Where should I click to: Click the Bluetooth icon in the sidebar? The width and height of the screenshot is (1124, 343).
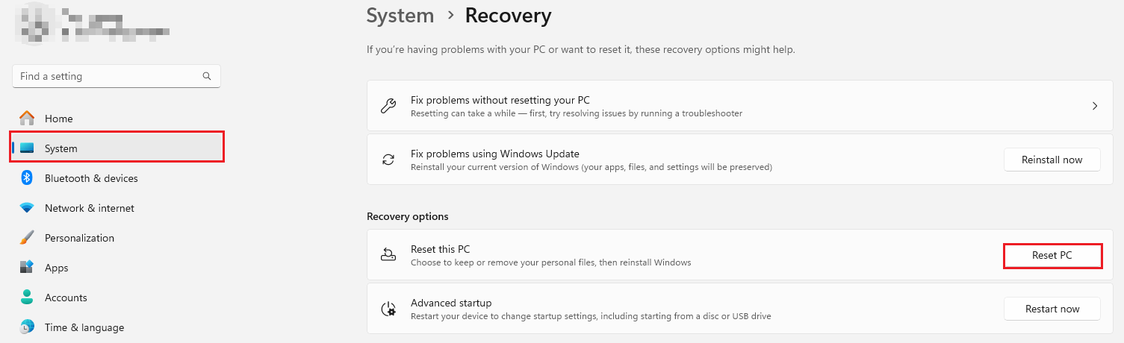(x=27, y=178)
